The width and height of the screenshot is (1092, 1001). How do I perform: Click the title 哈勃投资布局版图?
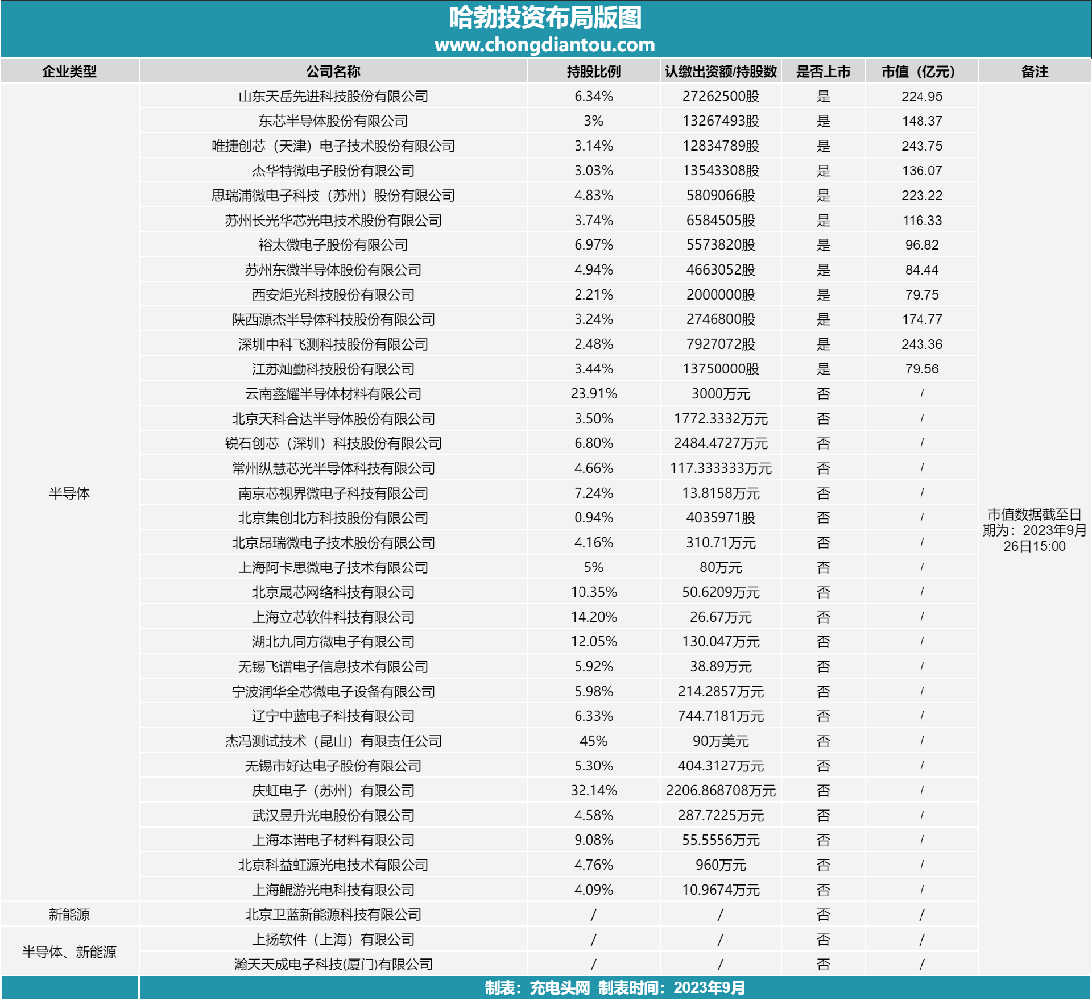(545, 18)
